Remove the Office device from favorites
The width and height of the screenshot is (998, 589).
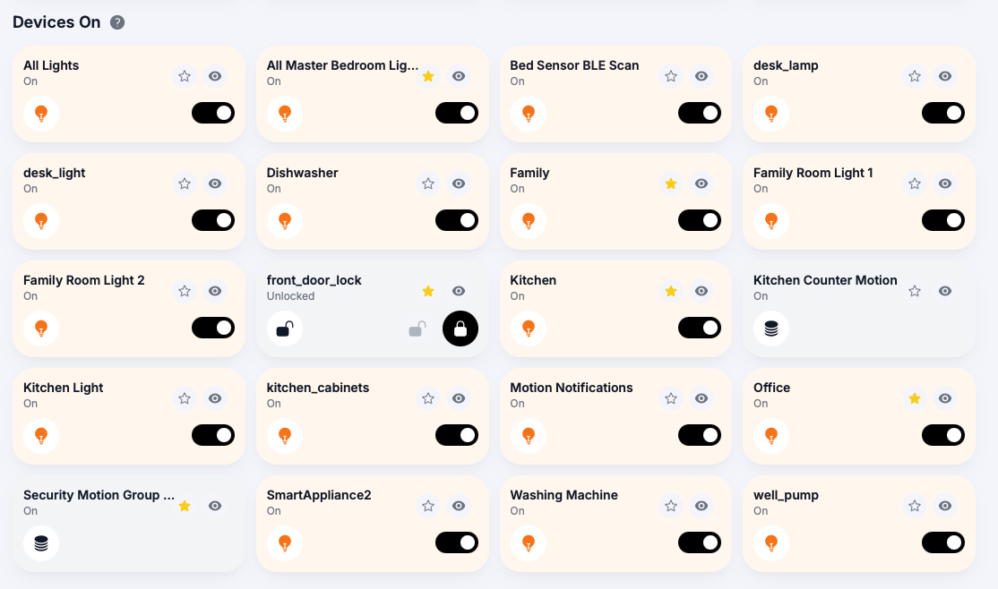[915, 398]
